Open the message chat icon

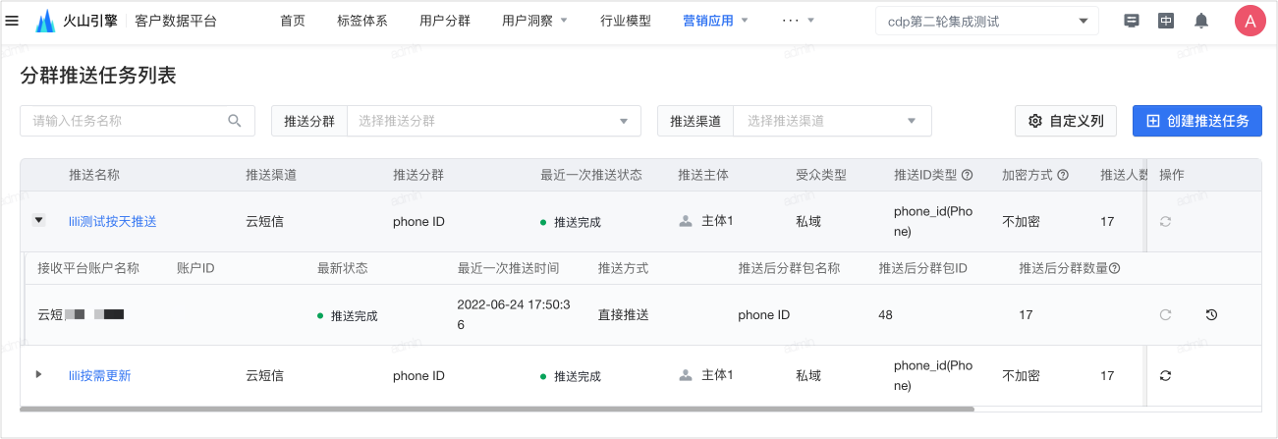click(x=1132, y=21)
